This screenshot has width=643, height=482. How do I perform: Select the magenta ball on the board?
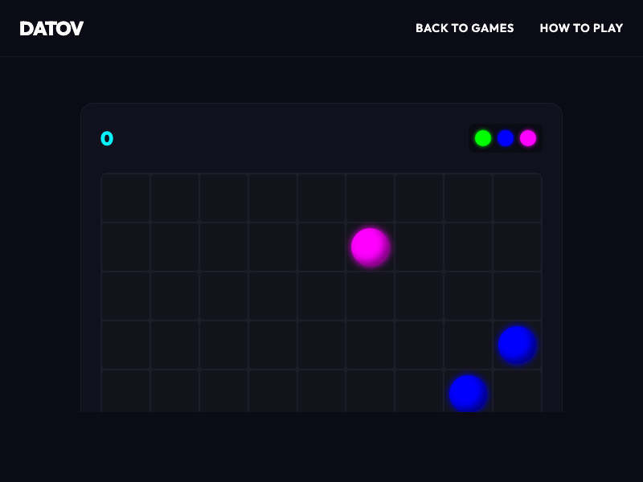(371, 247)
